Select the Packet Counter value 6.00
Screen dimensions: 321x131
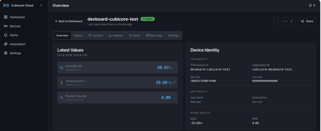pos(166,98)
